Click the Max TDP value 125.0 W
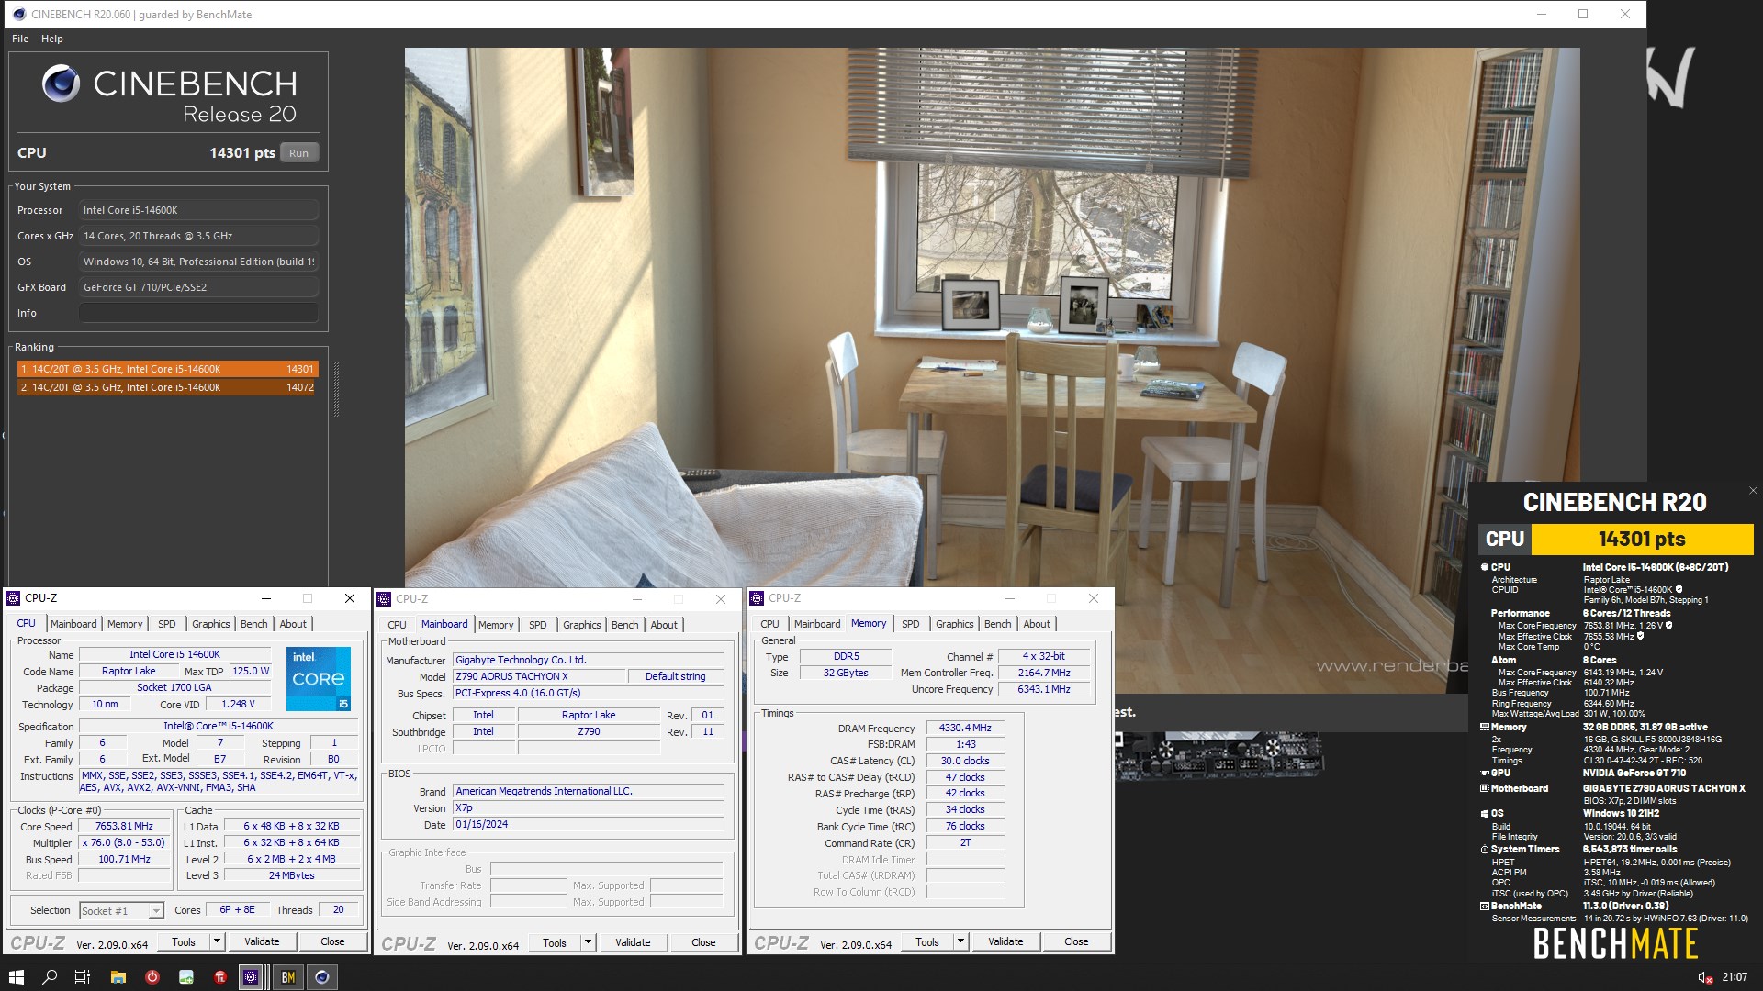Viewport: 1763px width, 991px height. click(251, 671)
